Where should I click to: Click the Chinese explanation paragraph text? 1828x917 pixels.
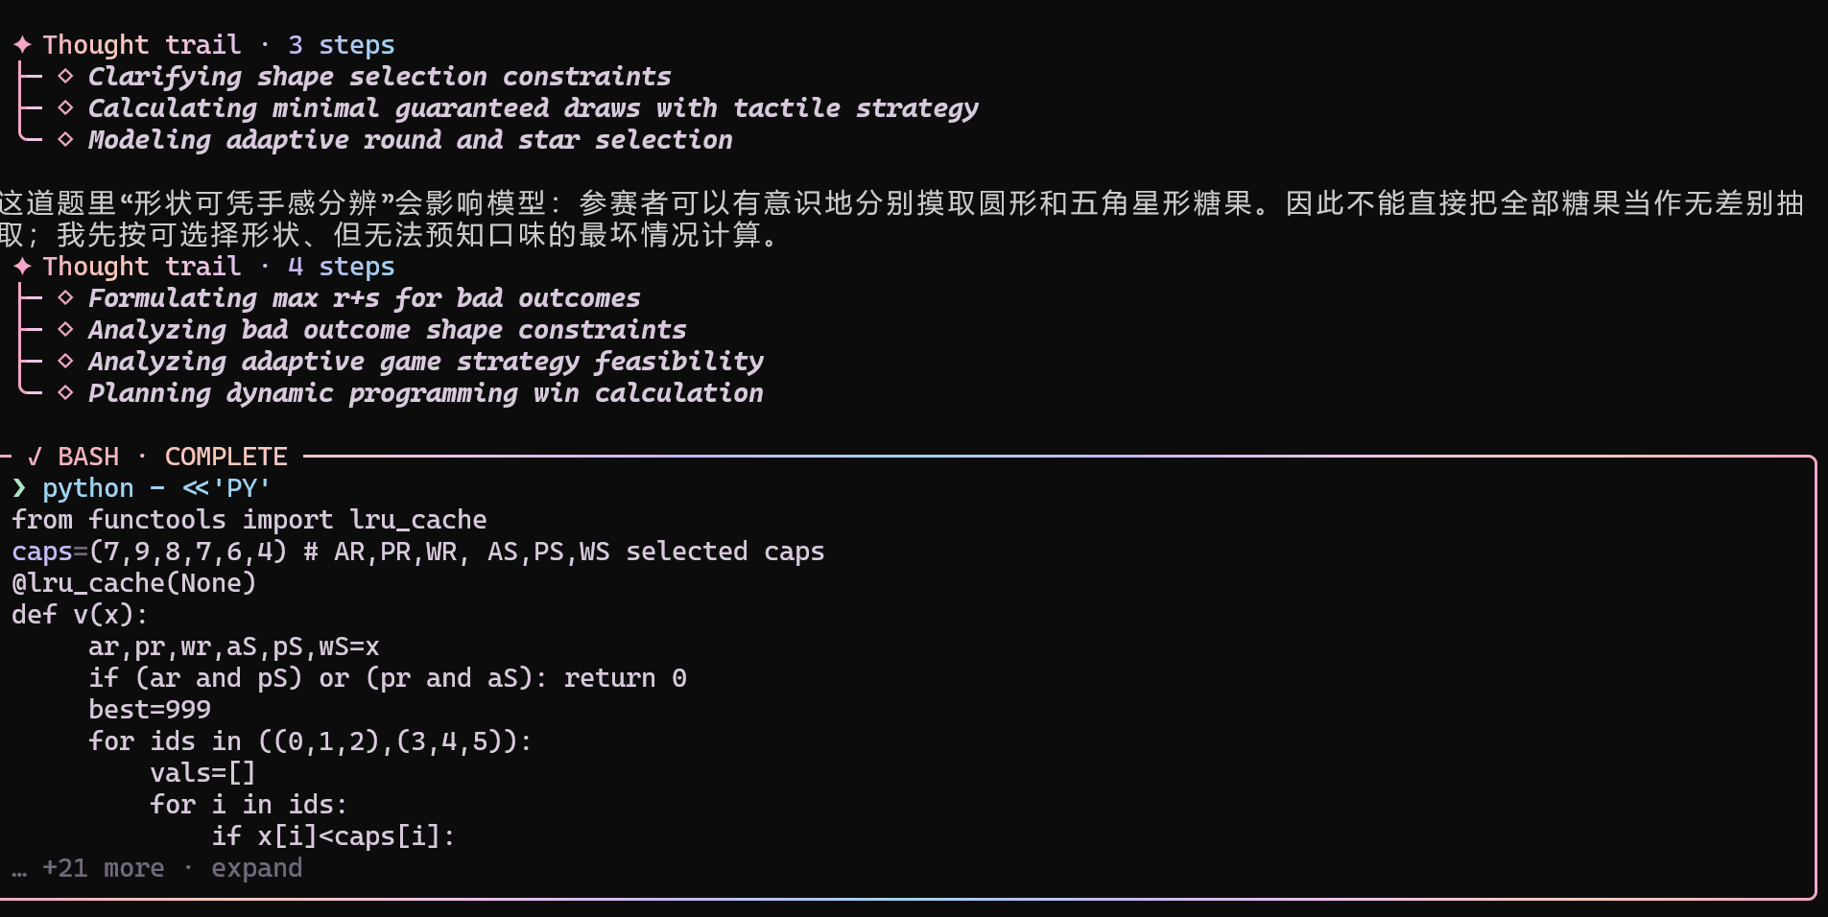click(902, 219)
